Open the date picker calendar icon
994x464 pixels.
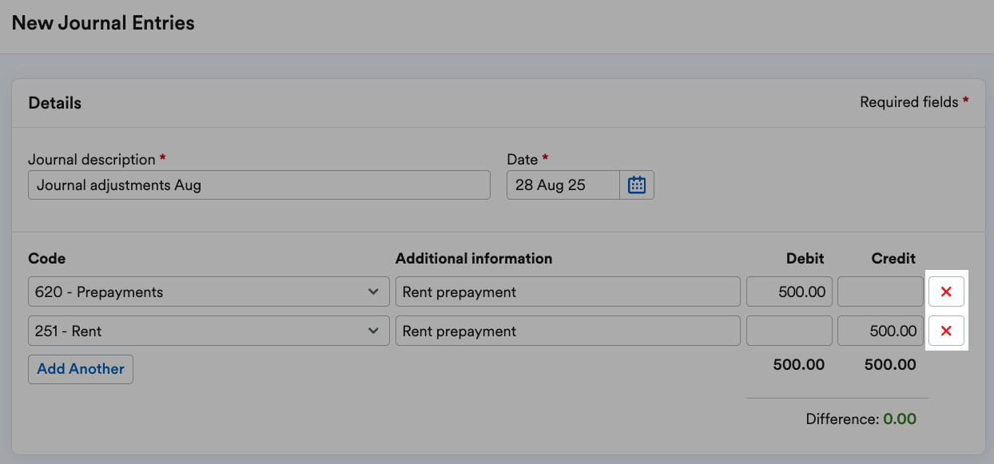(x=637, y=185)
